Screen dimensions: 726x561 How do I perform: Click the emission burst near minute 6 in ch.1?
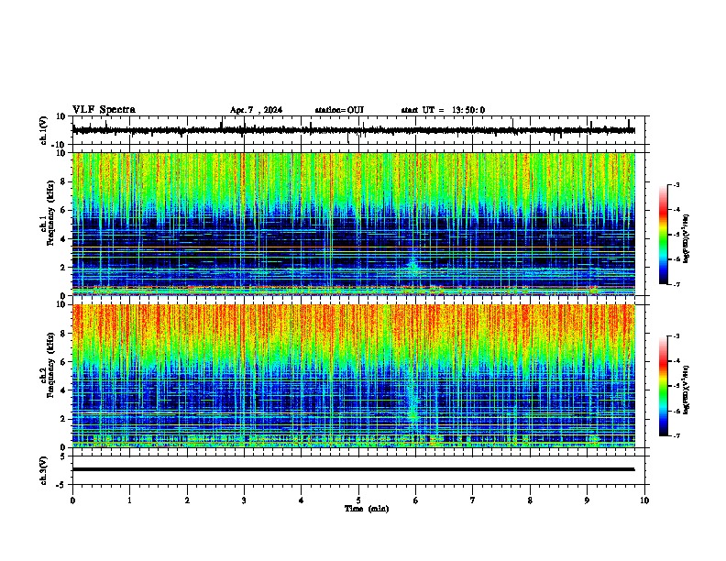(x=413, y=266)
